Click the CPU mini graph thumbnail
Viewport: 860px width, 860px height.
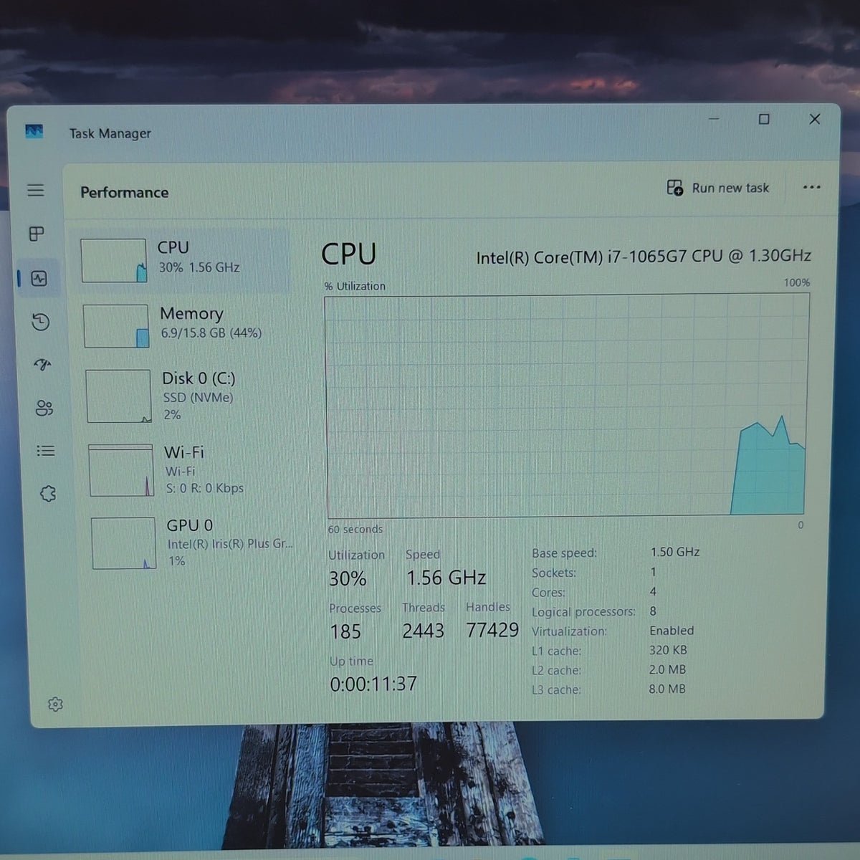click(x=114, y=261)
